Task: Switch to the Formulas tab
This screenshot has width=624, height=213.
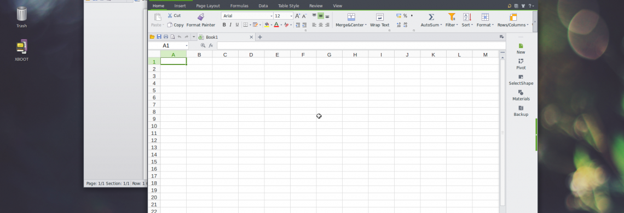Action: click(x=239, y=6)
